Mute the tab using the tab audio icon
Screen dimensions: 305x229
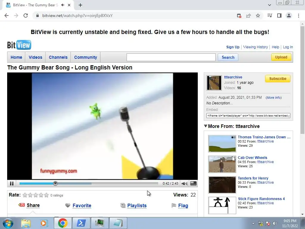[x=63, y=5]
